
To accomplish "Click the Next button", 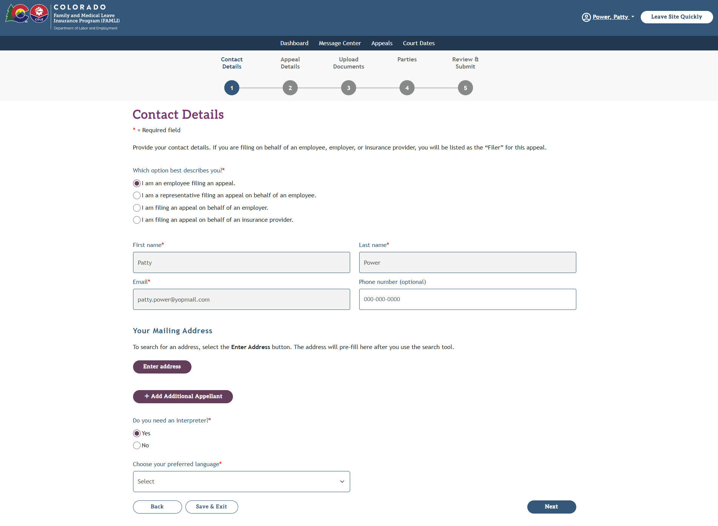I will (x=551, y=507).
